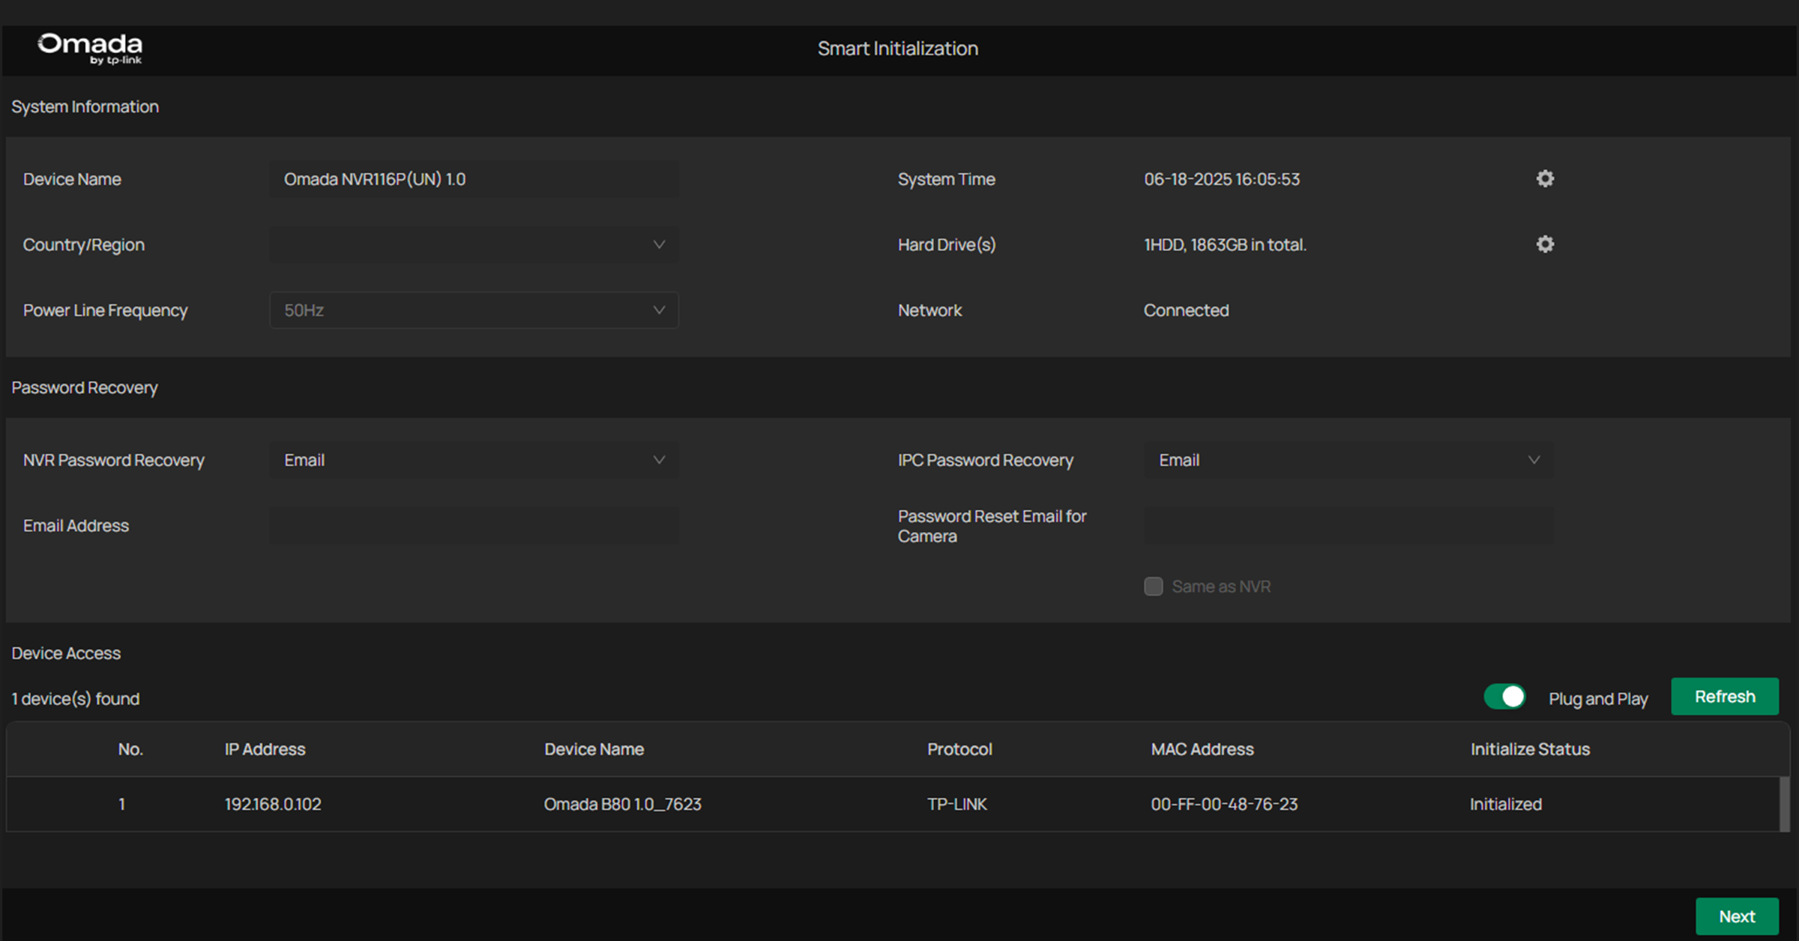Check the Same as NVR checkbox
This screenshot has height=941, width=1799.
pyautogui.click(x=1154, y=586)
